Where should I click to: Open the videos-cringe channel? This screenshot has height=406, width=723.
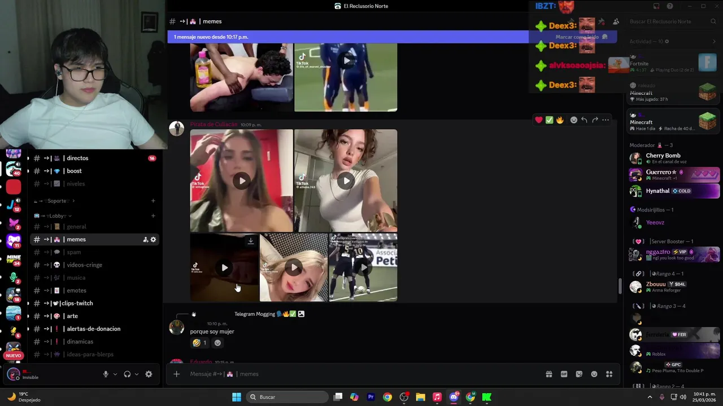point(94,265)
